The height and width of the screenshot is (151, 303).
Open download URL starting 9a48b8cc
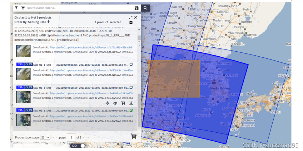tap(92, 93)
